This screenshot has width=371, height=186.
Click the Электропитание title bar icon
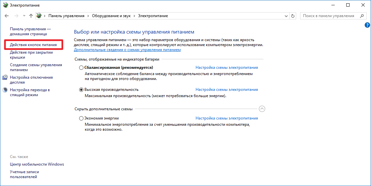[5, 5]
